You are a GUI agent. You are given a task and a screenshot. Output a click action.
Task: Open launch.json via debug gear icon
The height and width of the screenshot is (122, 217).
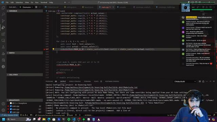pos(36,7)
